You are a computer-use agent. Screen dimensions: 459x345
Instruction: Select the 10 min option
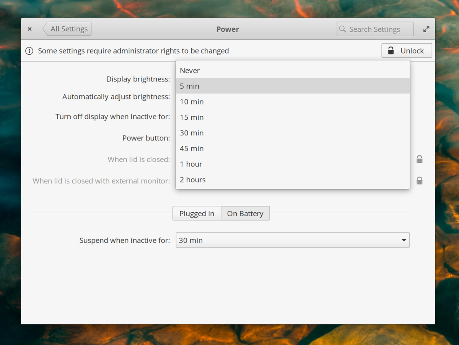coord(293,102)
